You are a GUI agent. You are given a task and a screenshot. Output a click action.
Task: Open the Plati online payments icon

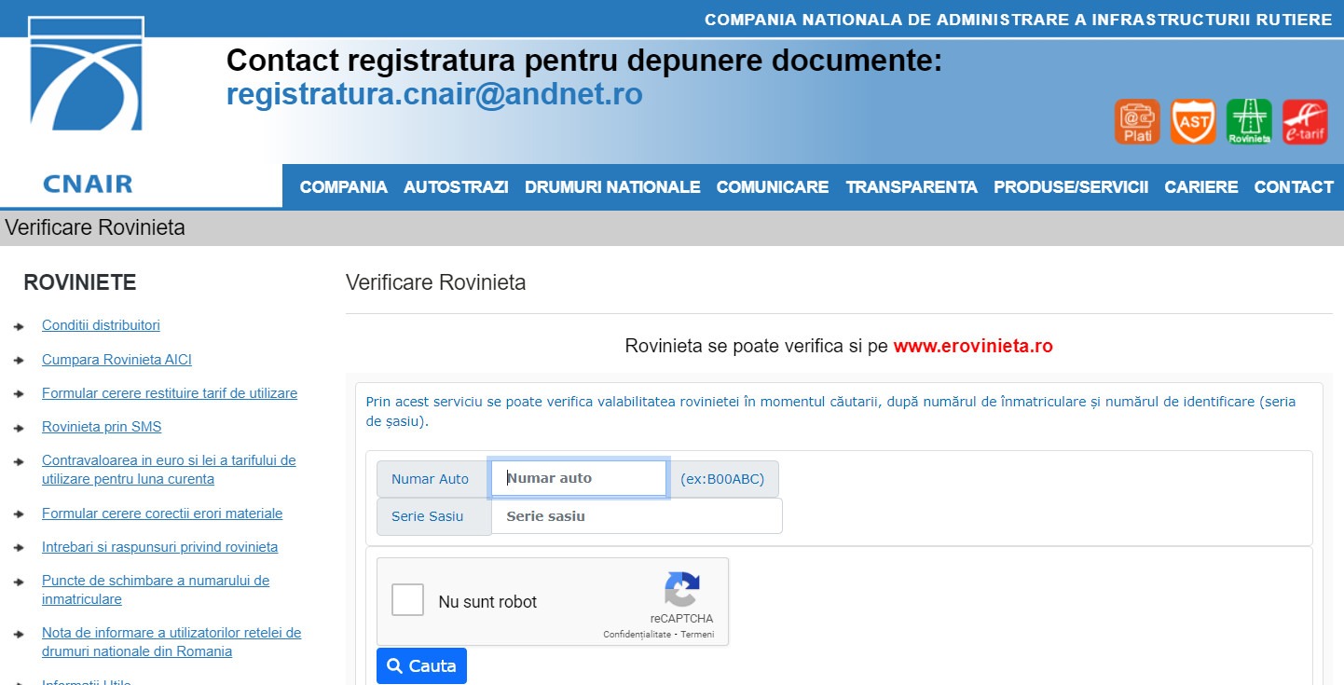pyautogui.click(x=1137, y=122)
